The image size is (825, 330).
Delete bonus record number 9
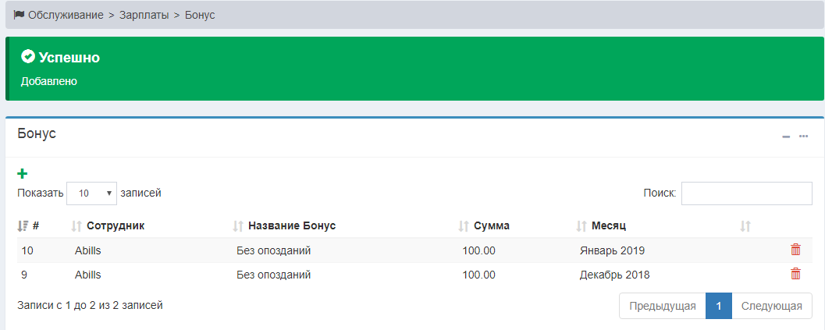coord(795,274)
